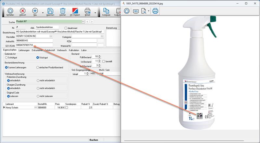Open the Hersteller lookup ellipsis button
Screen dimensions: 260x143
pyautogui.click(x=51, y=36)
